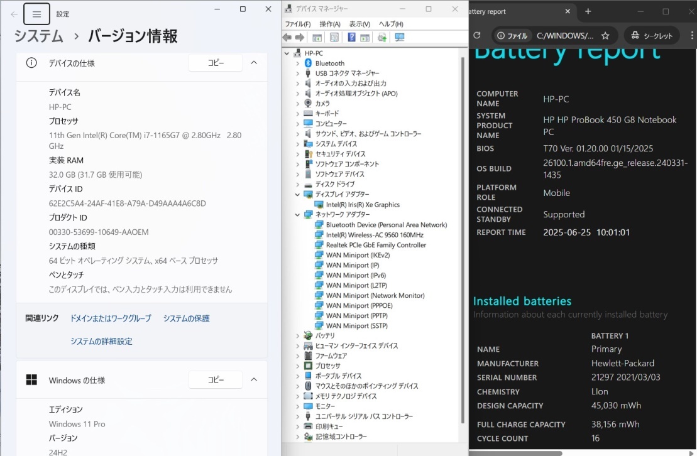Go back using the Settings back arrow

click(14, 14)
